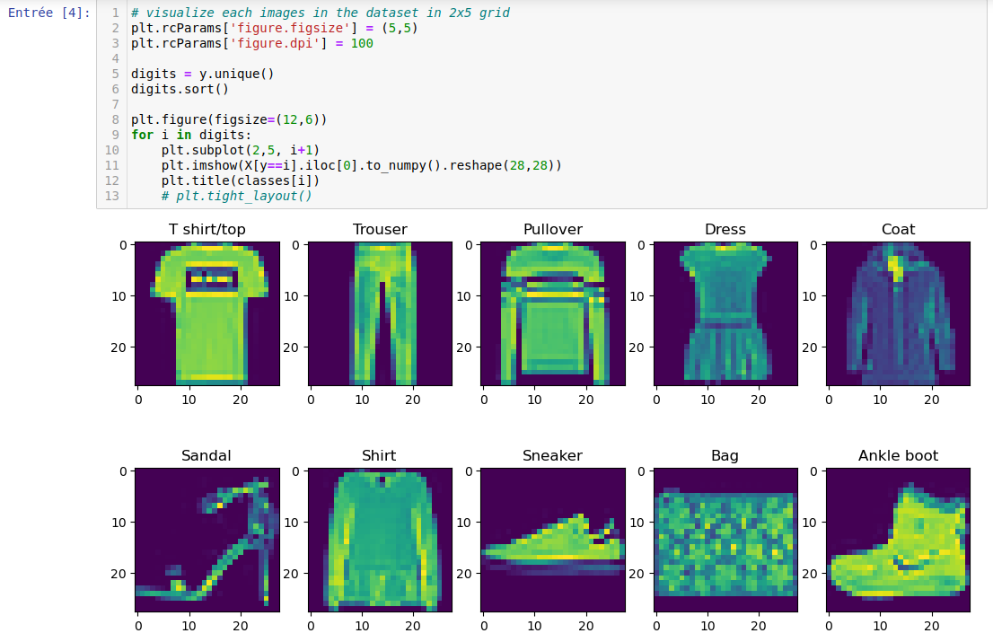
Task: Click the 'figure.dpi' rcParams line
Action: point(251,43)
